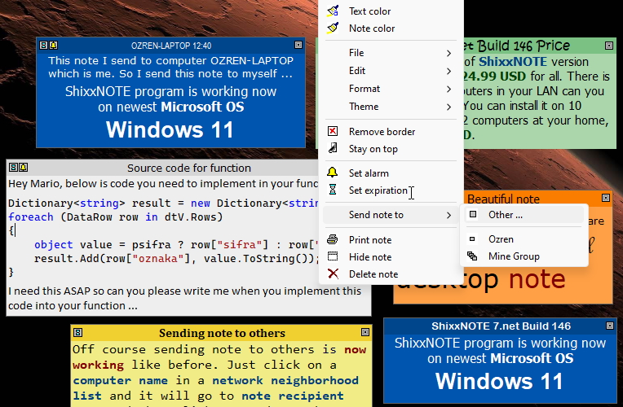This screenshot has width=623, height=407.
Task: Click the icon beside Other ... in submenu
Action: click(x=473, y=214)
